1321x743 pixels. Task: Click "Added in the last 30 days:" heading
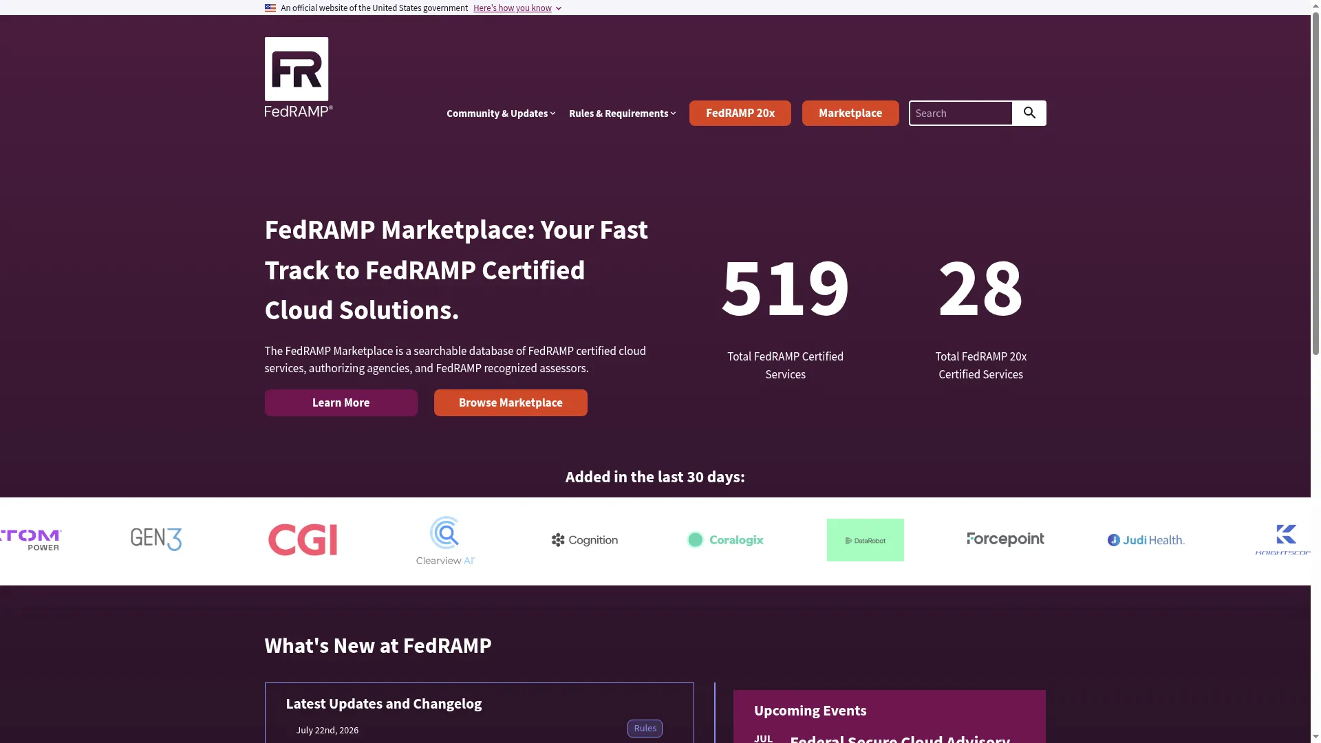(x=655, y=477)
